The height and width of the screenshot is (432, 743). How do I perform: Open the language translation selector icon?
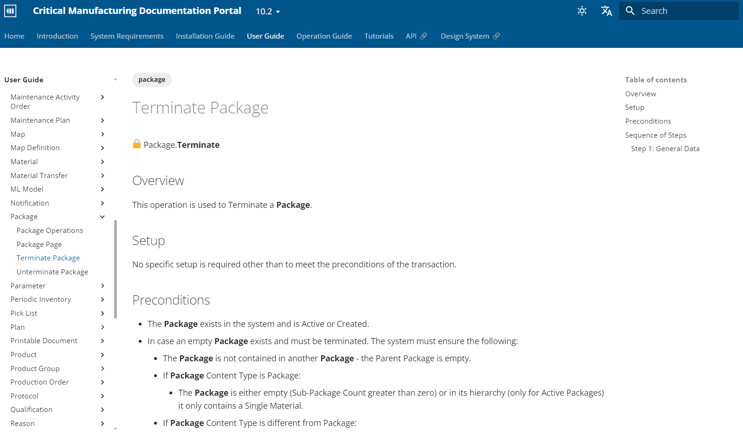click(606, 11)
